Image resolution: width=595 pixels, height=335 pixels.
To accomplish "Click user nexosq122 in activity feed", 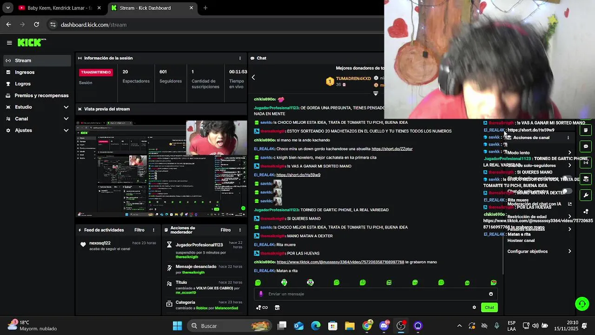I will pyautogui.click(x=100, y=243).
